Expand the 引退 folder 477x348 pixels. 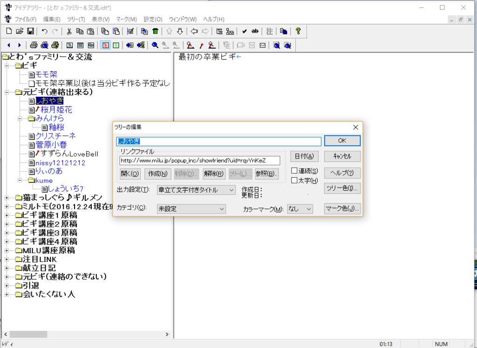click(7, 286)
